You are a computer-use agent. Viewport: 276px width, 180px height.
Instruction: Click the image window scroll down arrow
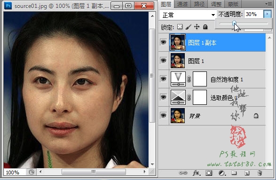pyautogui.click(x=152, y=164)
